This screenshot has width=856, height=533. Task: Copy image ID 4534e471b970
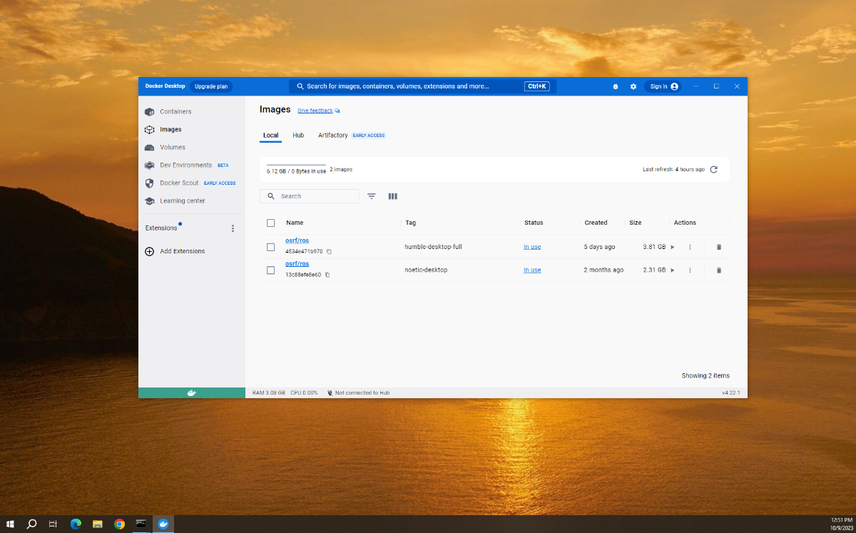tap(329, 252)
